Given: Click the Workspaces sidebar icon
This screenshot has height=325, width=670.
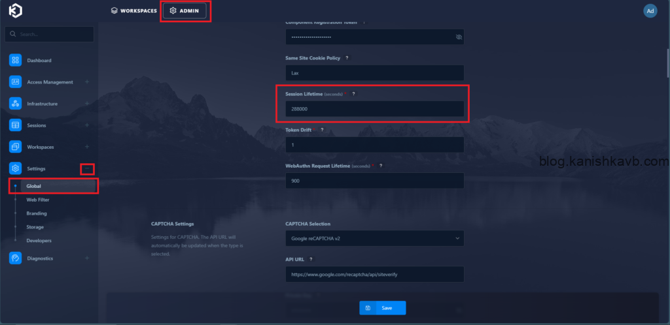Looking at the screenshot, I should coord(16,147).
